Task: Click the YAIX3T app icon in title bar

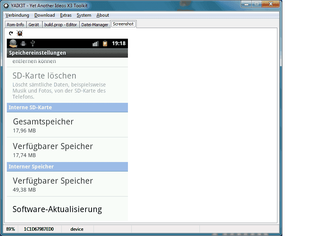Action: coord(6,6)
